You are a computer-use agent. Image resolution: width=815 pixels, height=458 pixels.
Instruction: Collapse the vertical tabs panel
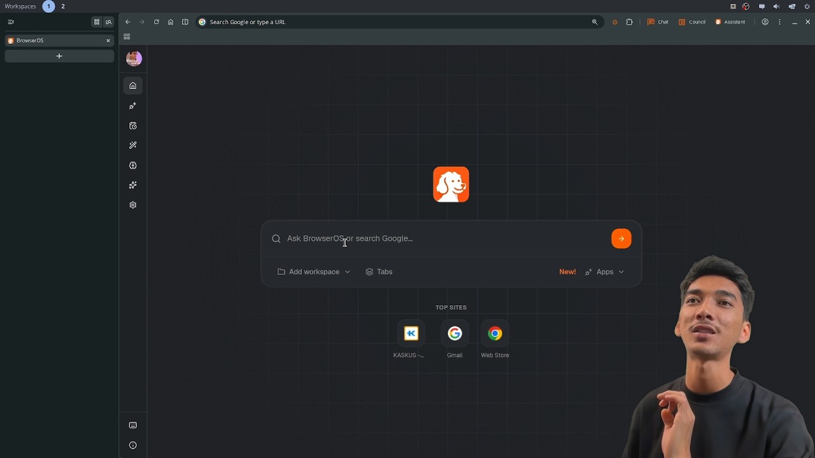coord(10,22)
